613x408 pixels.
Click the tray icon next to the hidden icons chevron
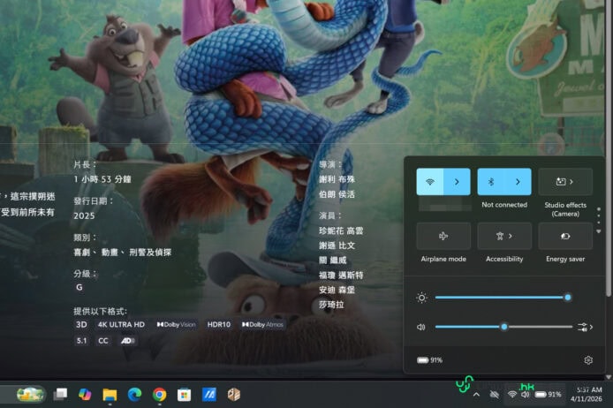coord(494,395)
